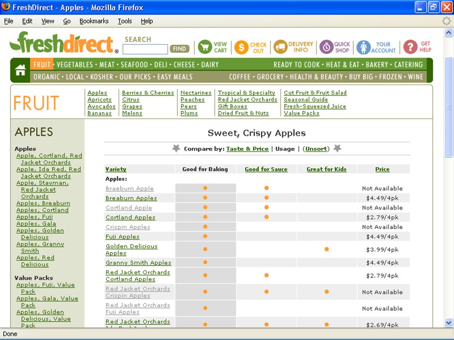The height and width of the screenshot is (340, 454).
Task: Select the SEAFOOD department
Action: (x=134, y=65)
